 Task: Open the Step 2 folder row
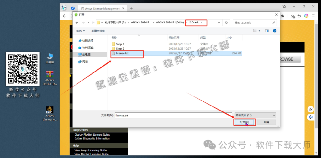(176, 48)
